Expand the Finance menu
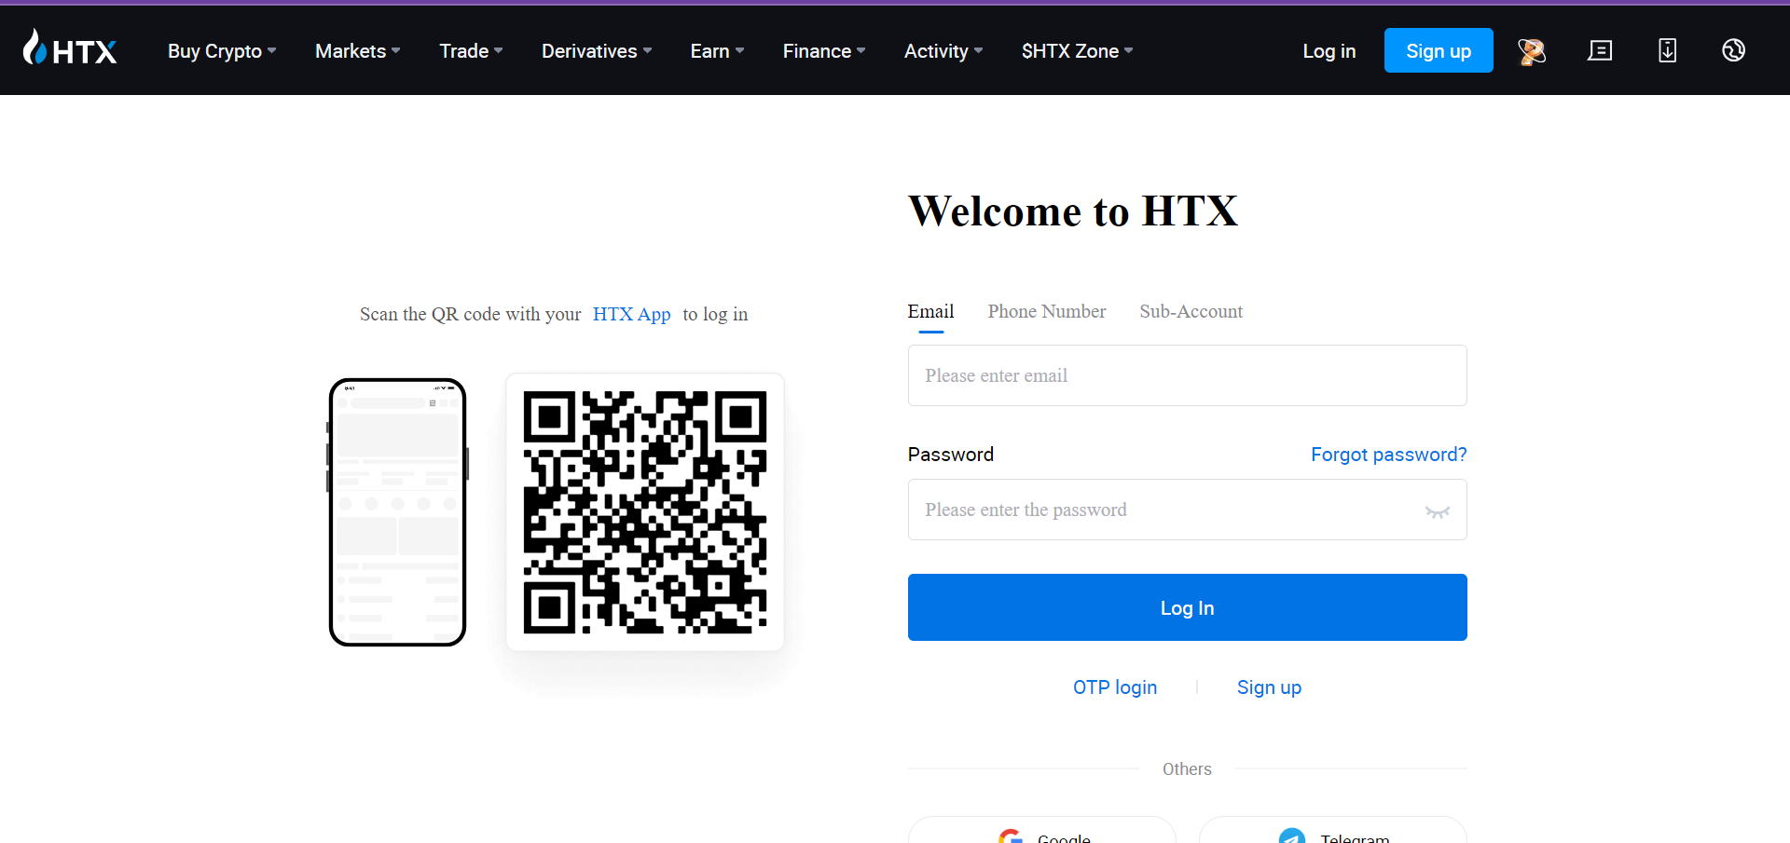This screenshot has width=1790, height=843. (824, 51)
